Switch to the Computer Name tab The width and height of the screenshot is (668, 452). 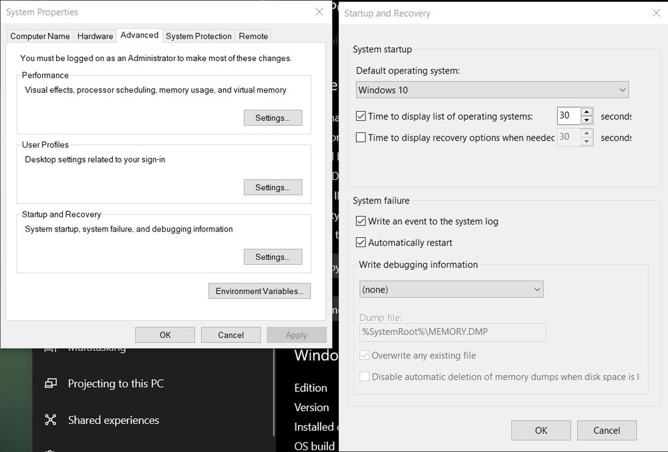tap(39, 35)
